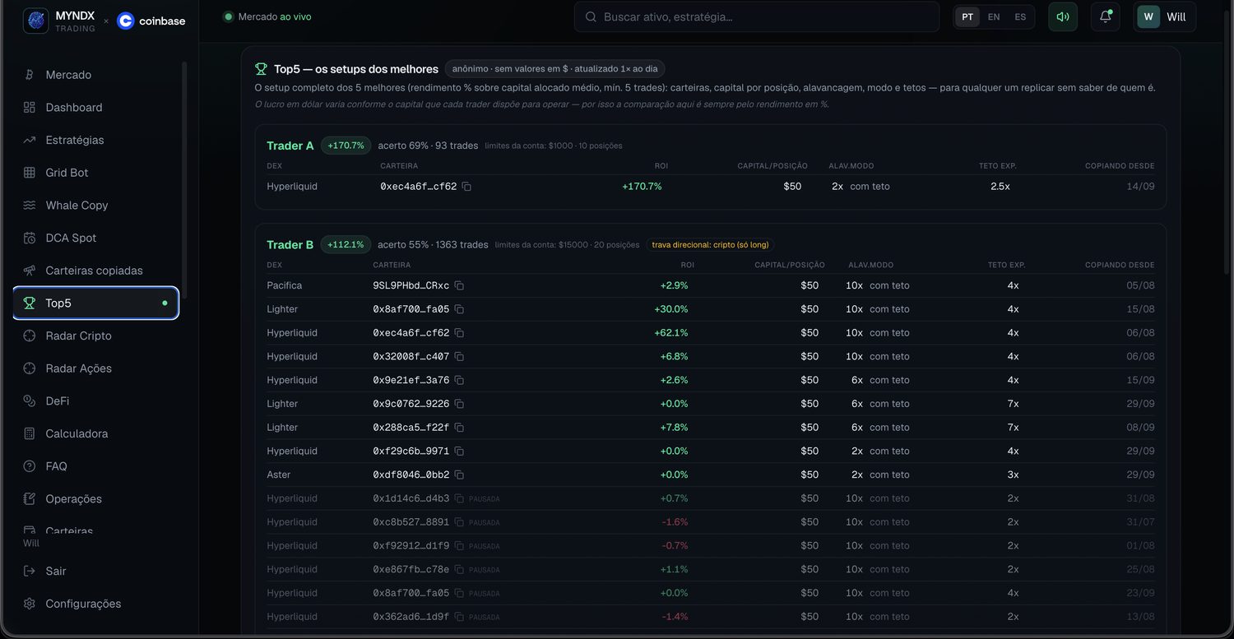Toggle the sound speaker button
The height and width of the screenshot is (639, 1234).
point(1063,16)
